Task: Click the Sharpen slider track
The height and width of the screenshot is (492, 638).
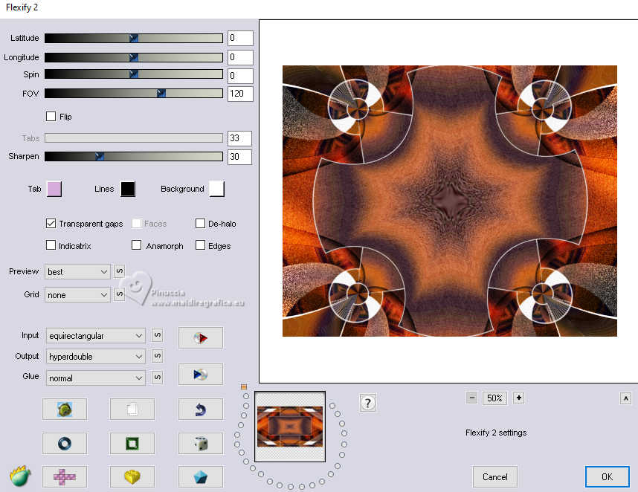Action: (133, 156)
